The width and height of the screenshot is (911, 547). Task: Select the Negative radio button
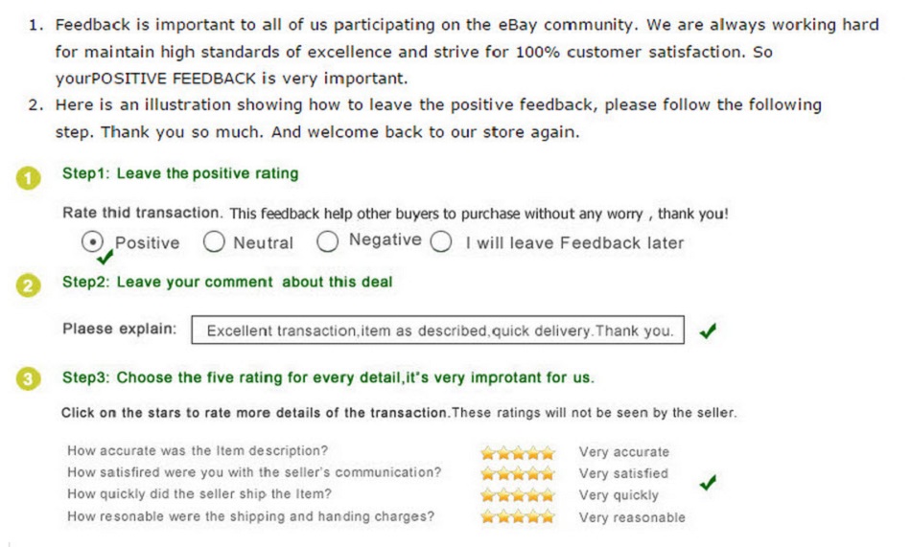[328, 241]
